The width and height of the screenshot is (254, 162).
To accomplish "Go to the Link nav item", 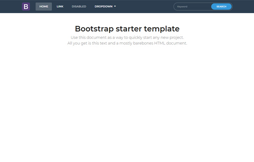I will click(60, 6).
